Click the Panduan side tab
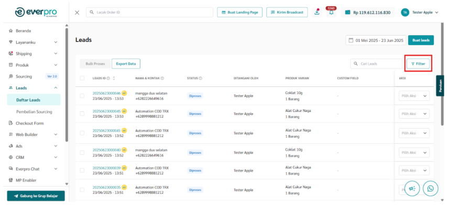 440,86
